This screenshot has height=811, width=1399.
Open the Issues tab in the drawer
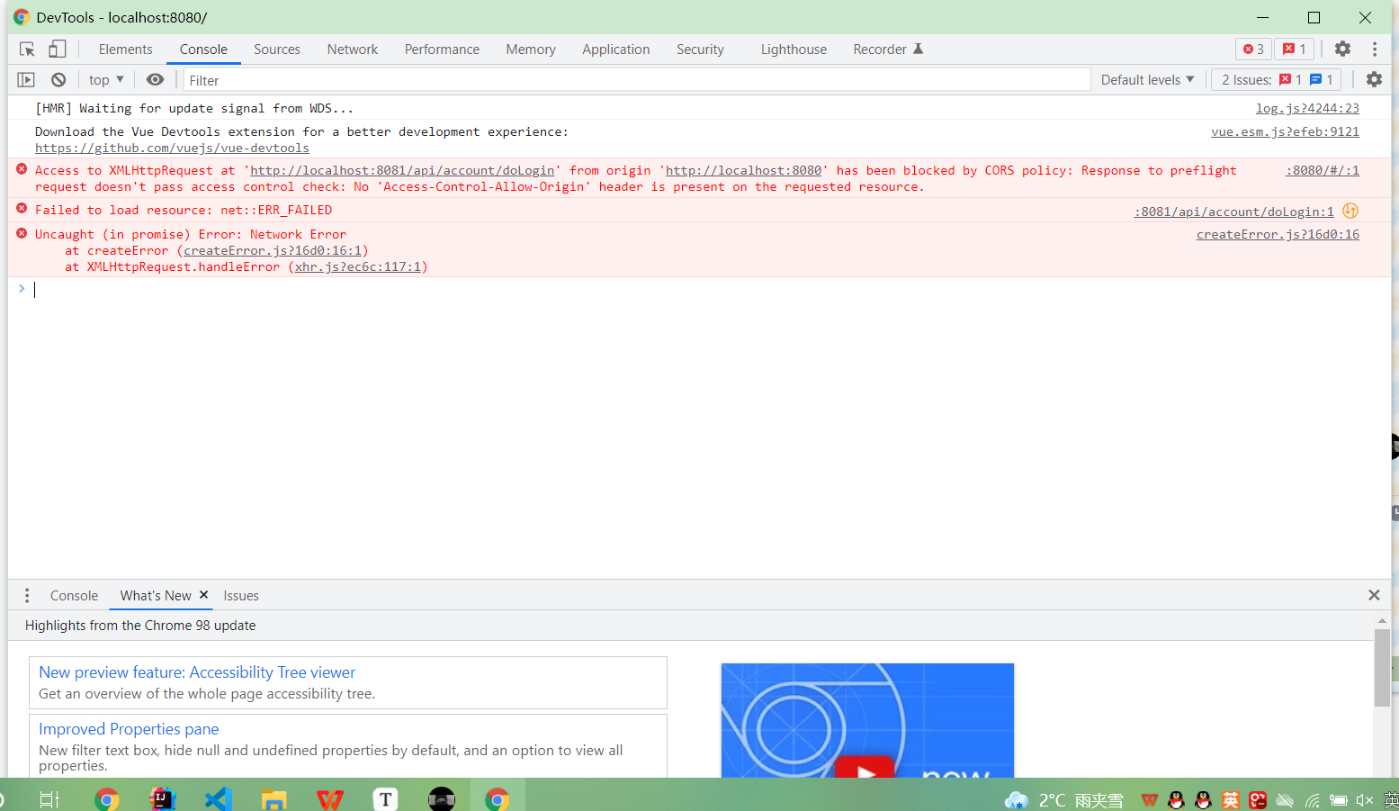(240, 595)
